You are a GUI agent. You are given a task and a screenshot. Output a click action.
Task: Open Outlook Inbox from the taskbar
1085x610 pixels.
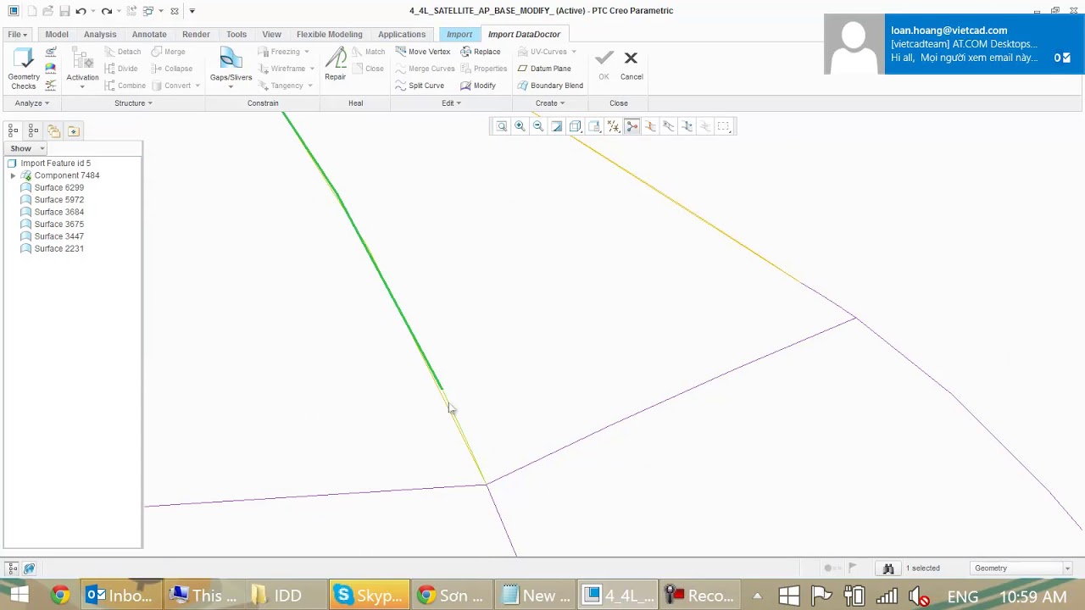click(x=120, y=596)
